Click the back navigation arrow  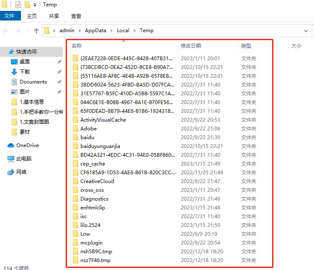click(6, 31)
